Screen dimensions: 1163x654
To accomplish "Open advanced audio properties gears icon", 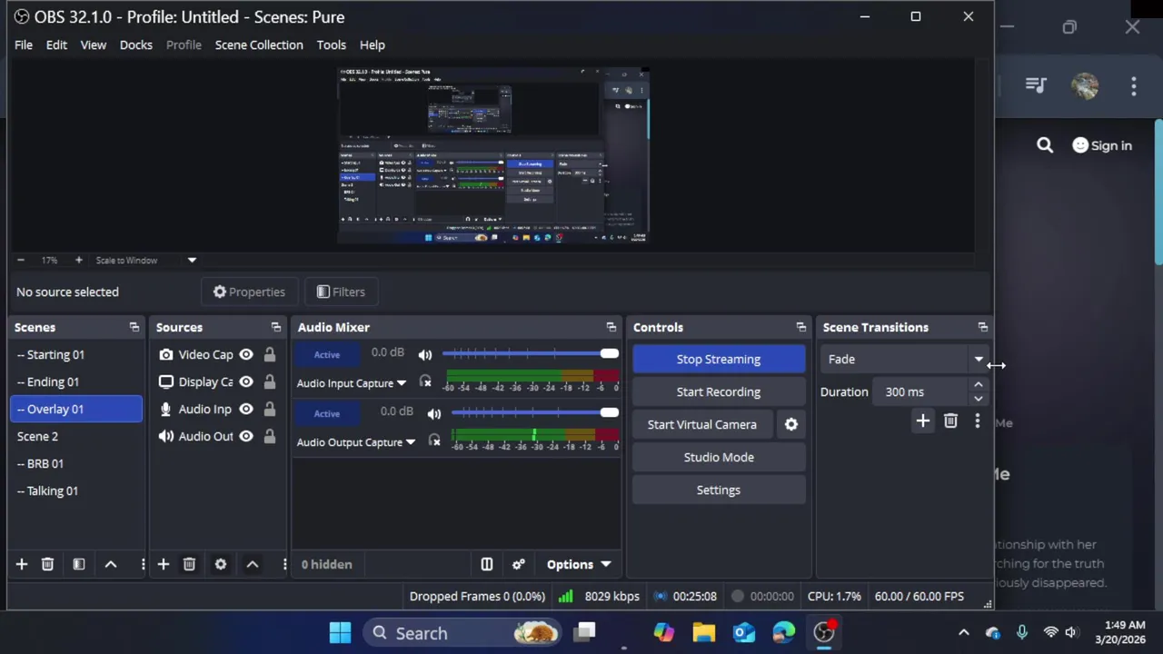I will click(x=519, y=564).
